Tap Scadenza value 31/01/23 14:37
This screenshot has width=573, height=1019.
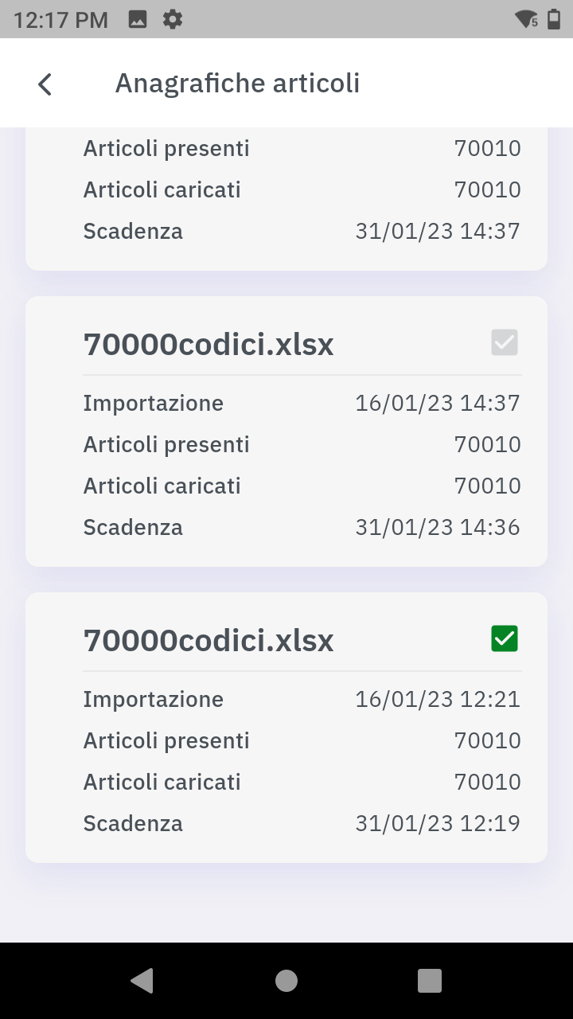(437, 231)
